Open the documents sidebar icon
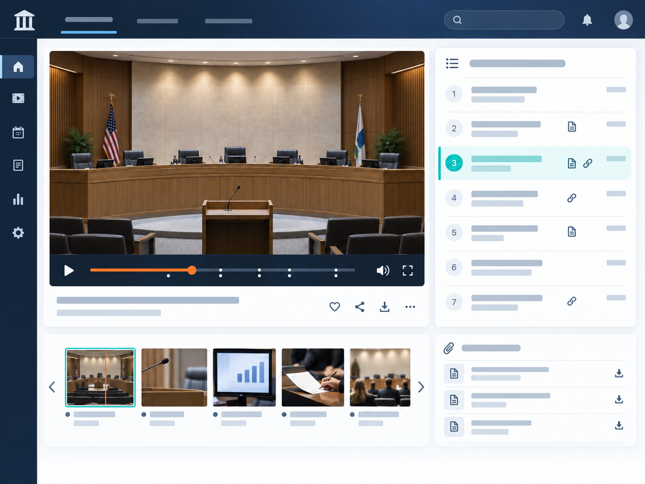 tap(18, 165)
